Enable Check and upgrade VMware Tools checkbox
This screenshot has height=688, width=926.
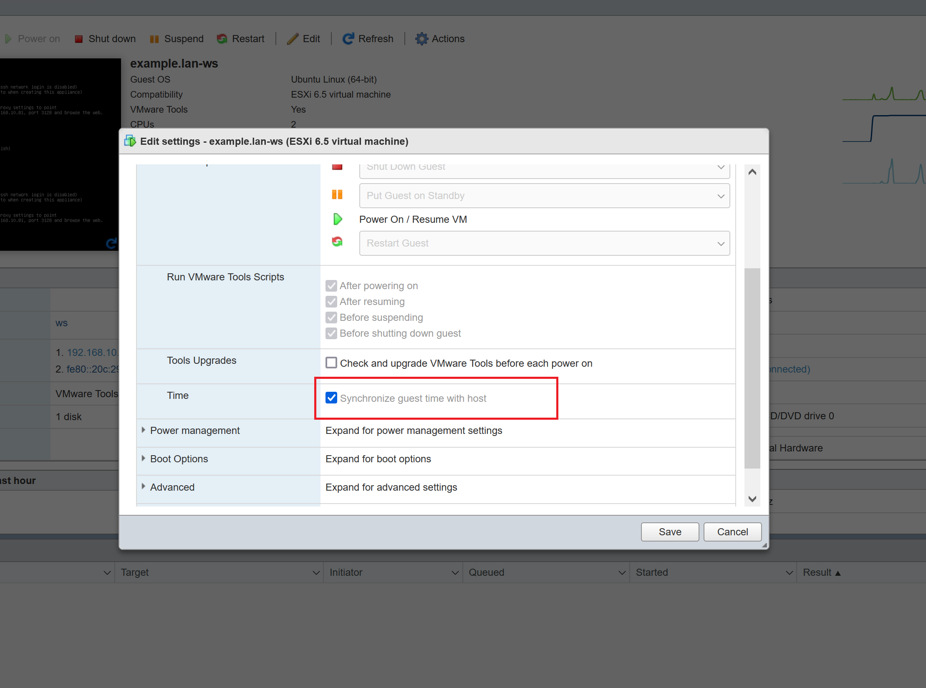pos(331,363)
